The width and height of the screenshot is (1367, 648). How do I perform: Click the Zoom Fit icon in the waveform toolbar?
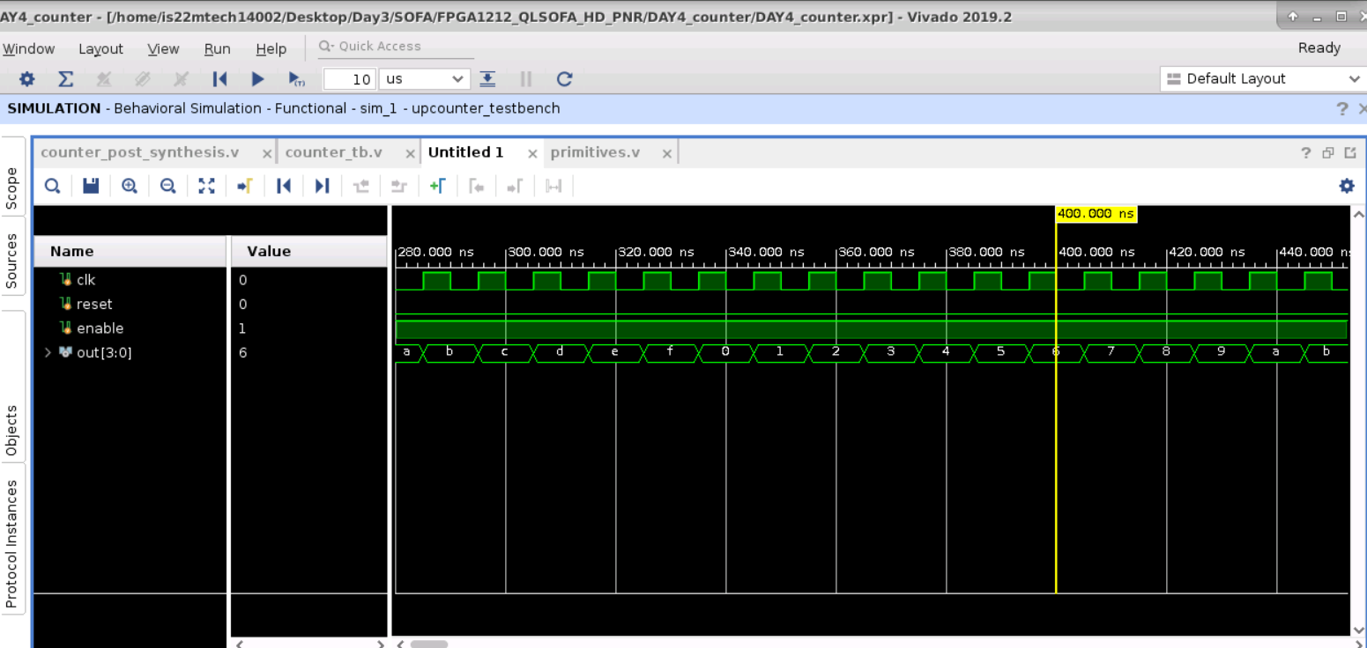[x=207, y=186]
